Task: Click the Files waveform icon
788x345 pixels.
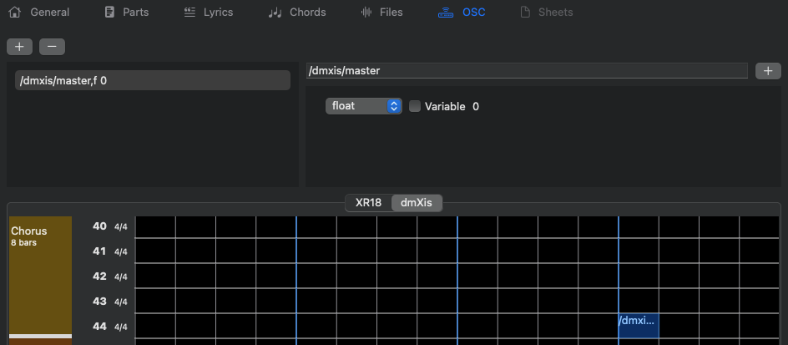Action: 366,13
